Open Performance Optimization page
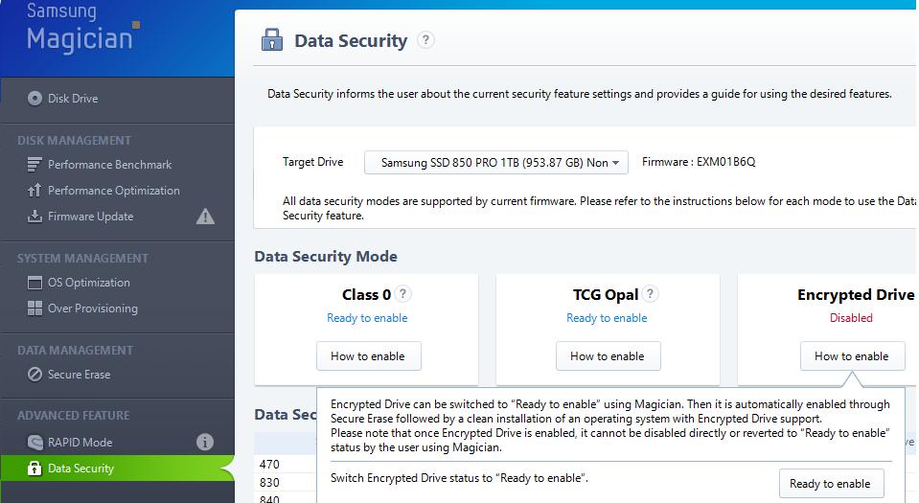 113,190
